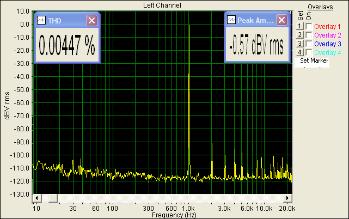Close the Peak Amplitude measurement window
Image resolution: width=349 pixels, height=219 pixels.
[x=281, y=20]
